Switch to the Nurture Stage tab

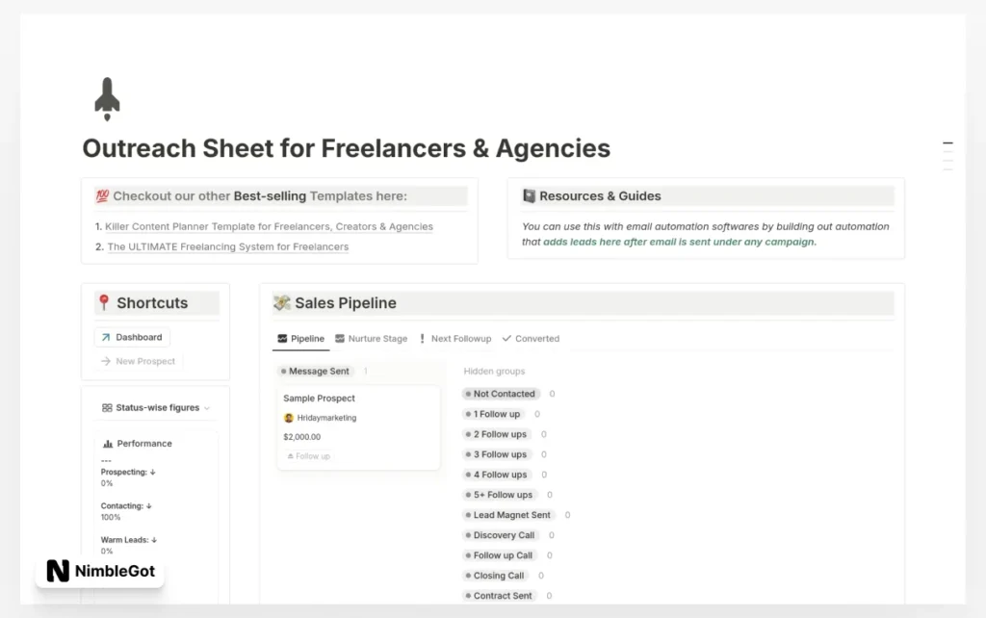click(x=371, y=338)
